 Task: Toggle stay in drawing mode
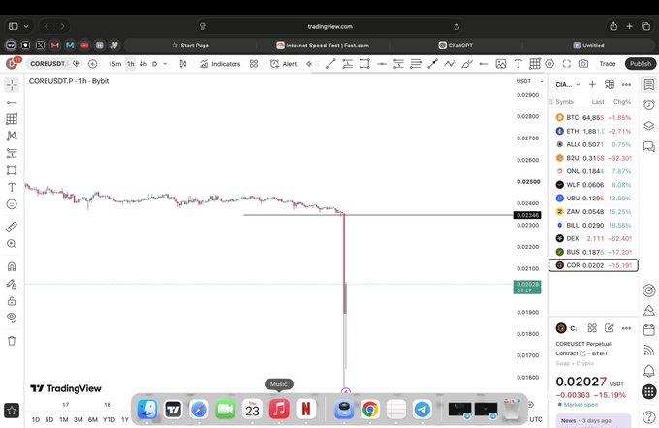coord(12,284)
